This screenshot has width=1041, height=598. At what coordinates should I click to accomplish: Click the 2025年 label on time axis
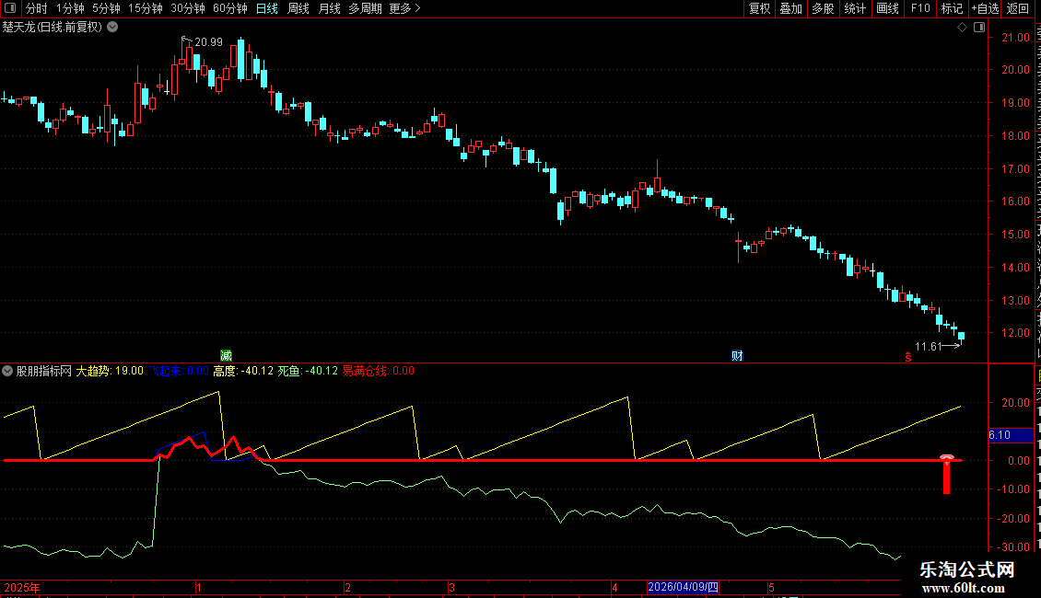pyautogui.click(x=22, y=588)
